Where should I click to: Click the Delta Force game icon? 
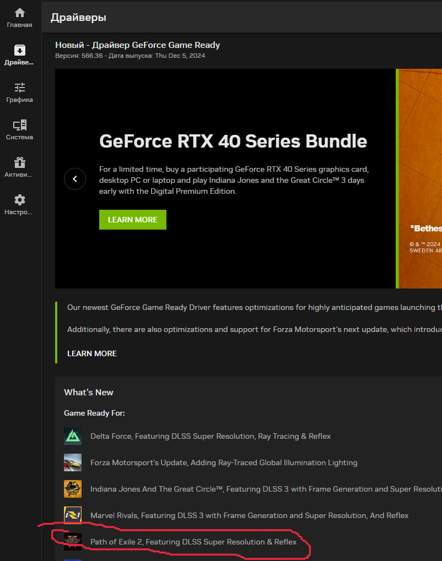point(73,436)
